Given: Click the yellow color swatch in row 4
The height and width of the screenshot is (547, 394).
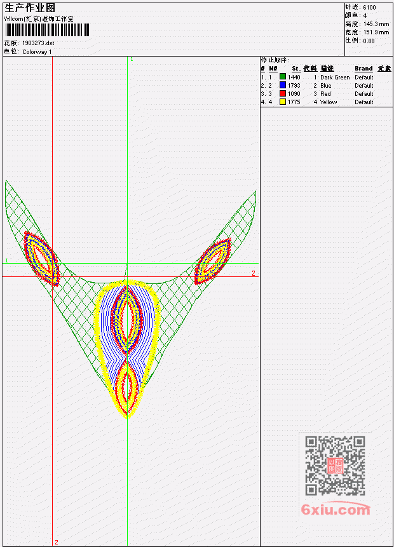Looking at the screenshot, I should [x=283, y=102].
